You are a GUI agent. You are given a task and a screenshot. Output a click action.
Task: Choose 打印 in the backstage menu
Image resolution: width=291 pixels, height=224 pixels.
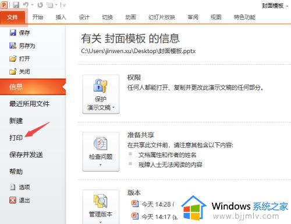(x=16, y=138)
